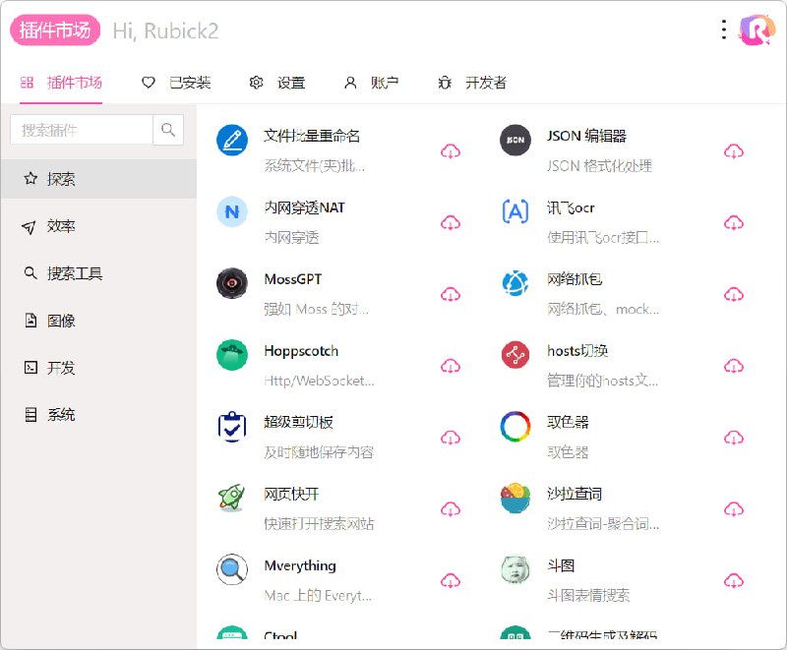Open the 讯飞ocr plugin icon

(x=514, y=211)
